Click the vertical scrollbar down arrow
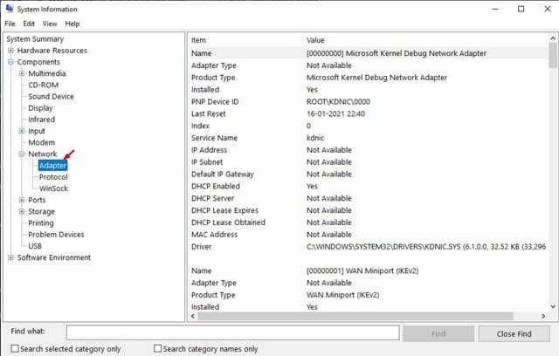559x356 pixels. pyautogui.click(x=553, y=306)
